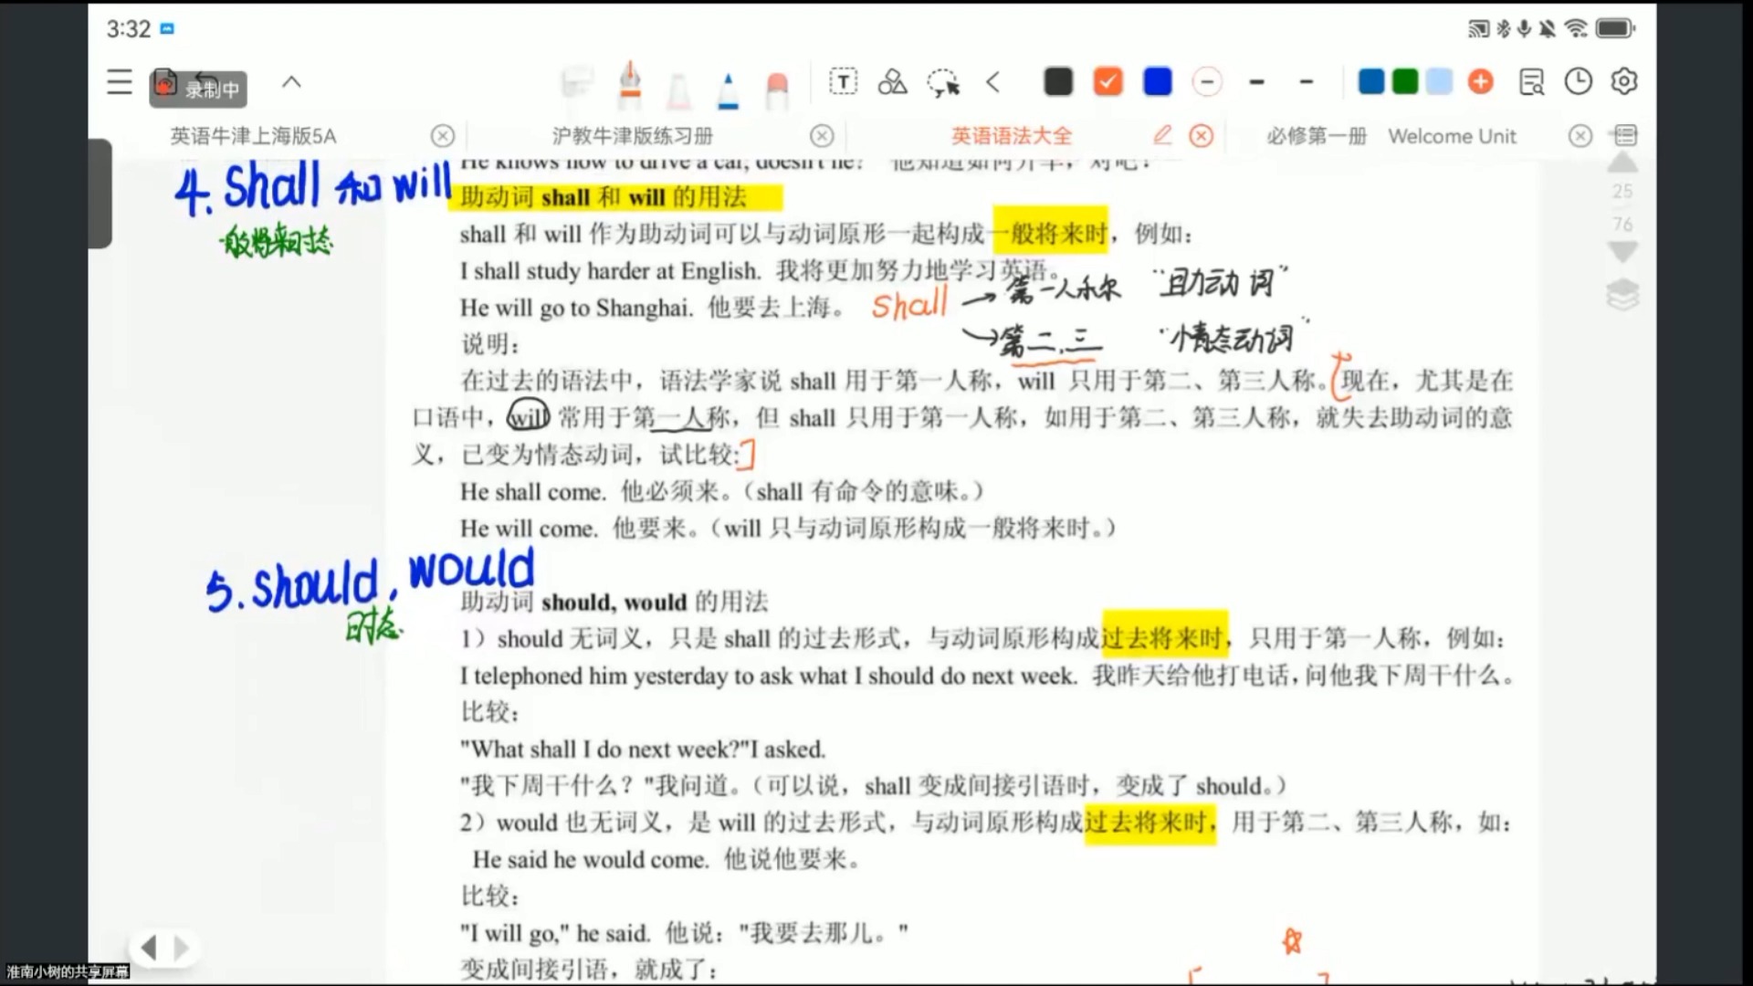Go to next page with right arrow

tap(181, 948)
